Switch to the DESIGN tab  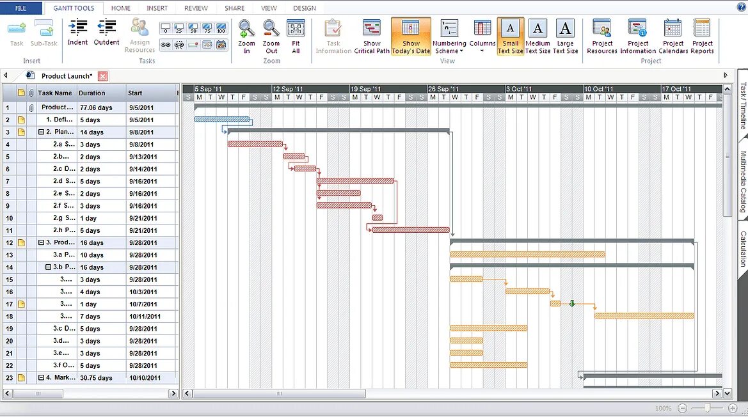tap(305, 8)
